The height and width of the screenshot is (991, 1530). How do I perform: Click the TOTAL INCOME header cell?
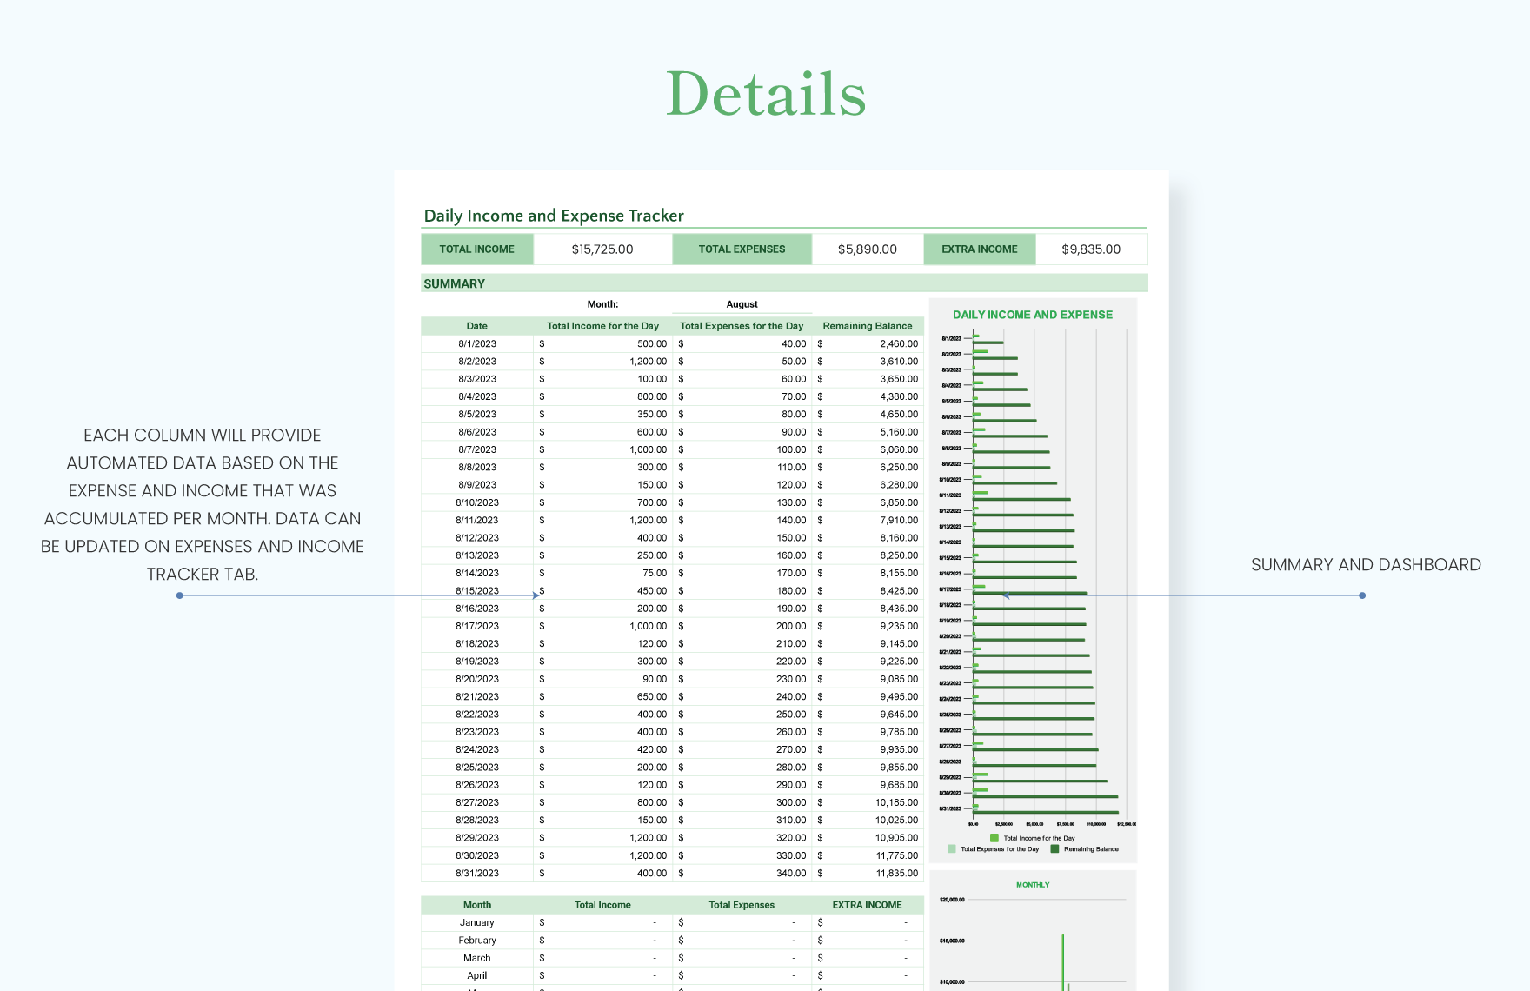tap(476, 249)
